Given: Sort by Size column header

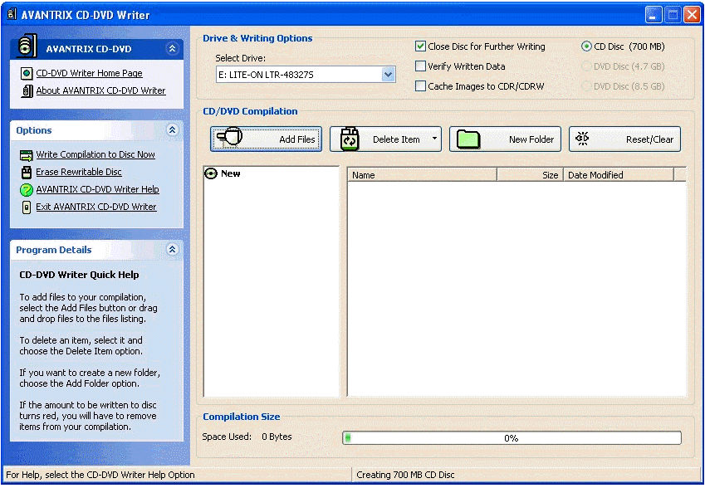Looking at the screenshot, I should (x=530, y=175).
